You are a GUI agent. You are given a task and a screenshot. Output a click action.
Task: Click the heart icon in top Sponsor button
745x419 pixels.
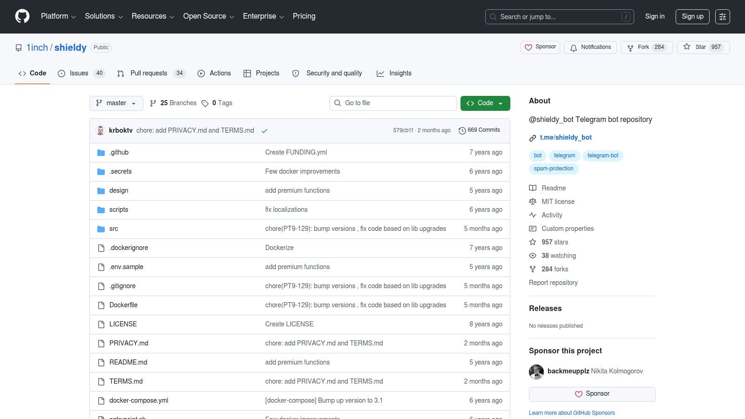pyautogui.click(x=528, y=47)
